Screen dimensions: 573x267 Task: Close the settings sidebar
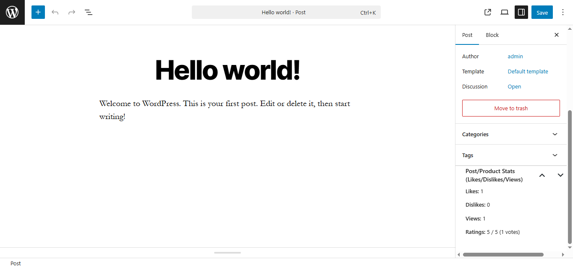pos(557,35)
